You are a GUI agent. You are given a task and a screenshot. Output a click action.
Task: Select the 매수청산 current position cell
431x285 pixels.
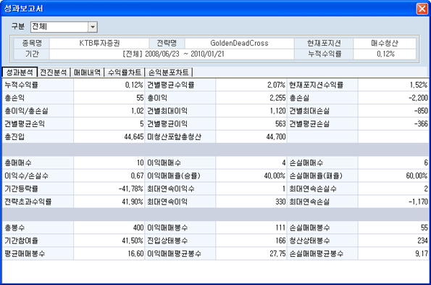click(x=385, y=44)
